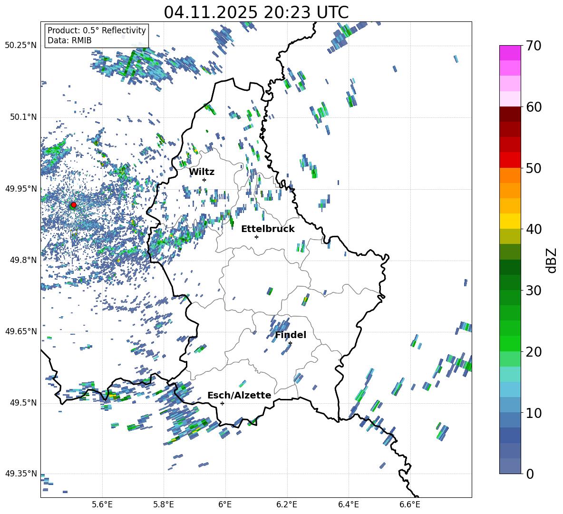Click the 0 label on colorbar
This screenshot has height=514, width=563.
530,474
